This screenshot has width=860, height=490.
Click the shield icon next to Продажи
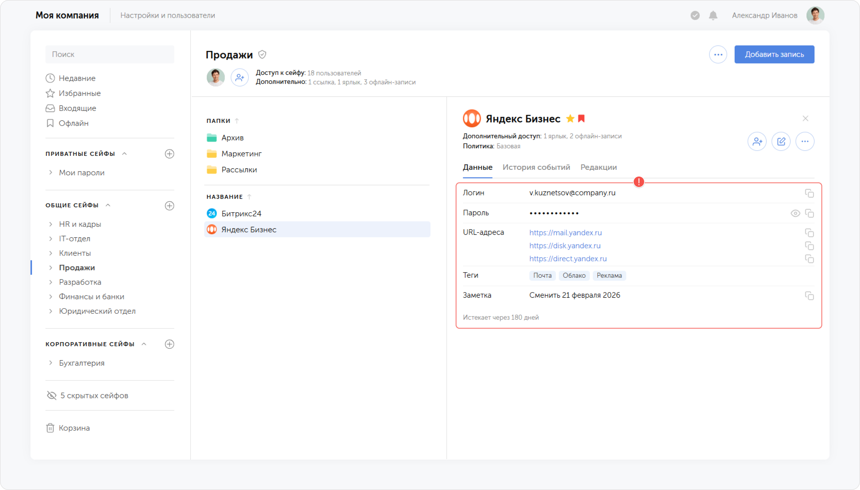click(x=262, y=54)
